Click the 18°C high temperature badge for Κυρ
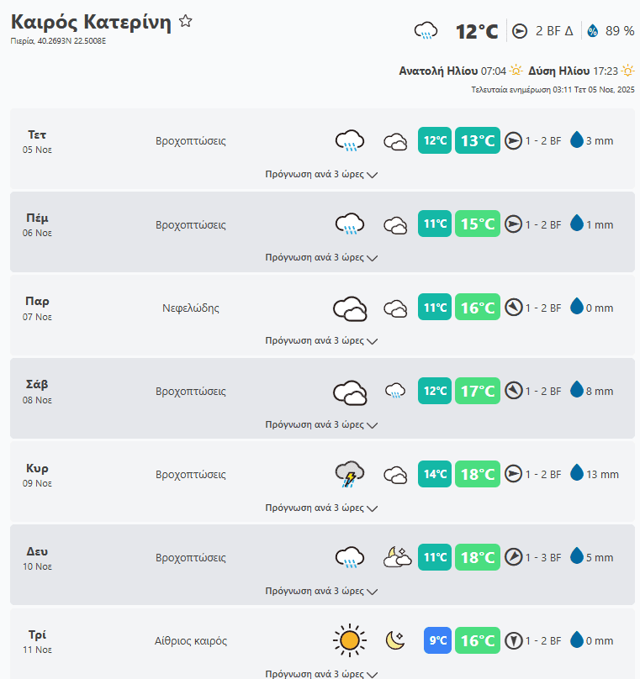This screenshot has height=679, width=640. (478, 474)
